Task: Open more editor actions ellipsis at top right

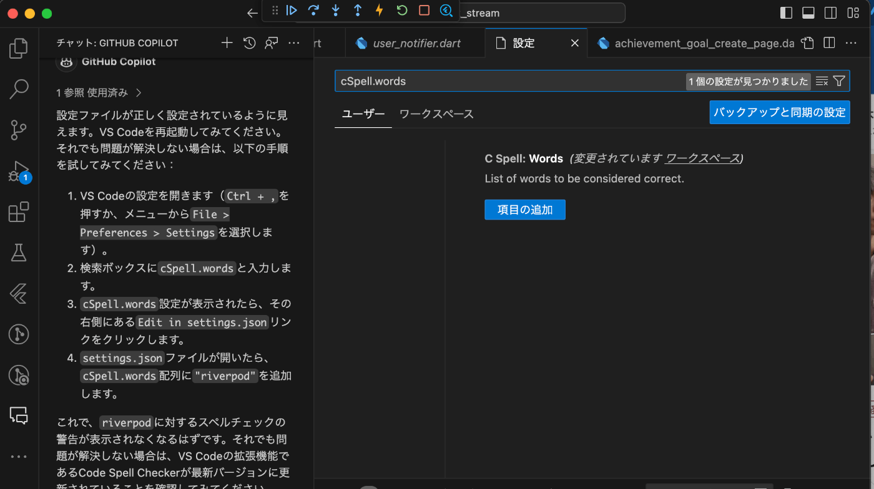Action: tap(851, 43)
